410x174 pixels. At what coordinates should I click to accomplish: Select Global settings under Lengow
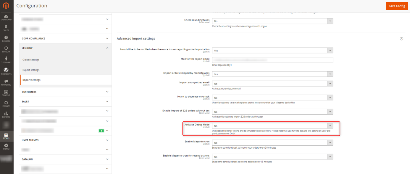(31, 60)
